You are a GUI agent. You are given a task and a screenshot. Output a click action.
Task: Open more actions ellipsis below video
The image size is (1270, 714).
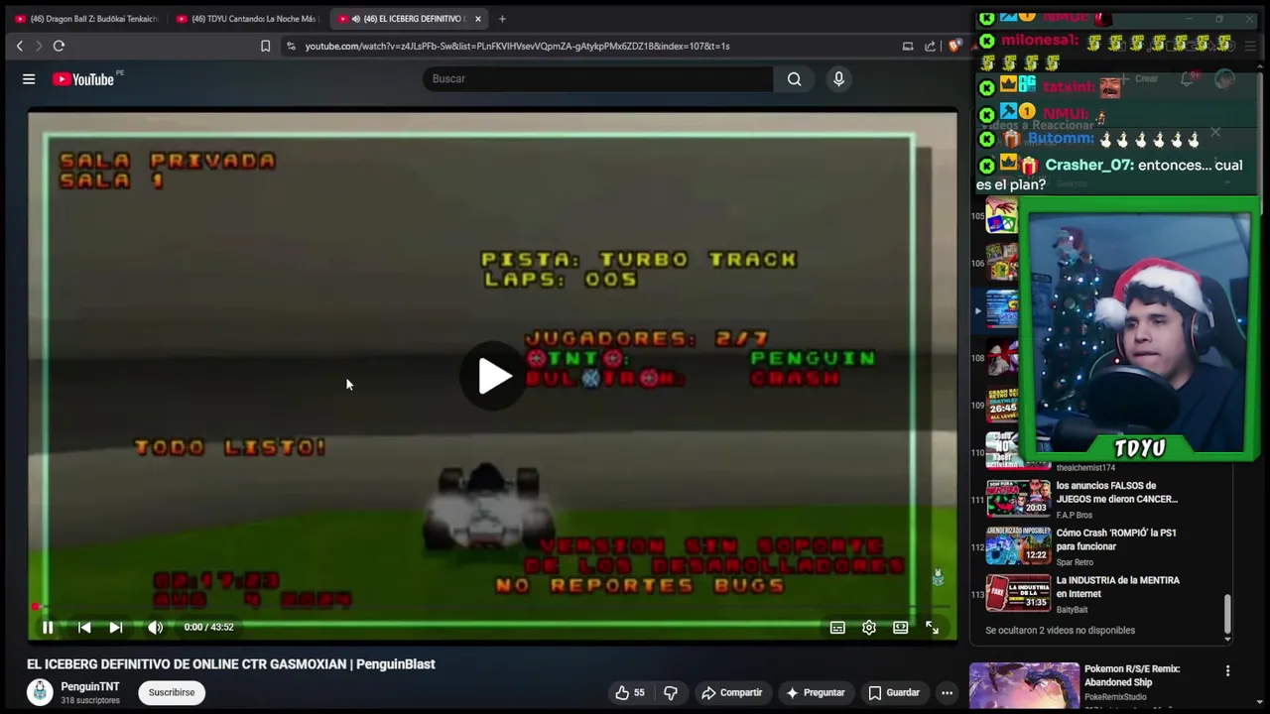pos(948,692)
